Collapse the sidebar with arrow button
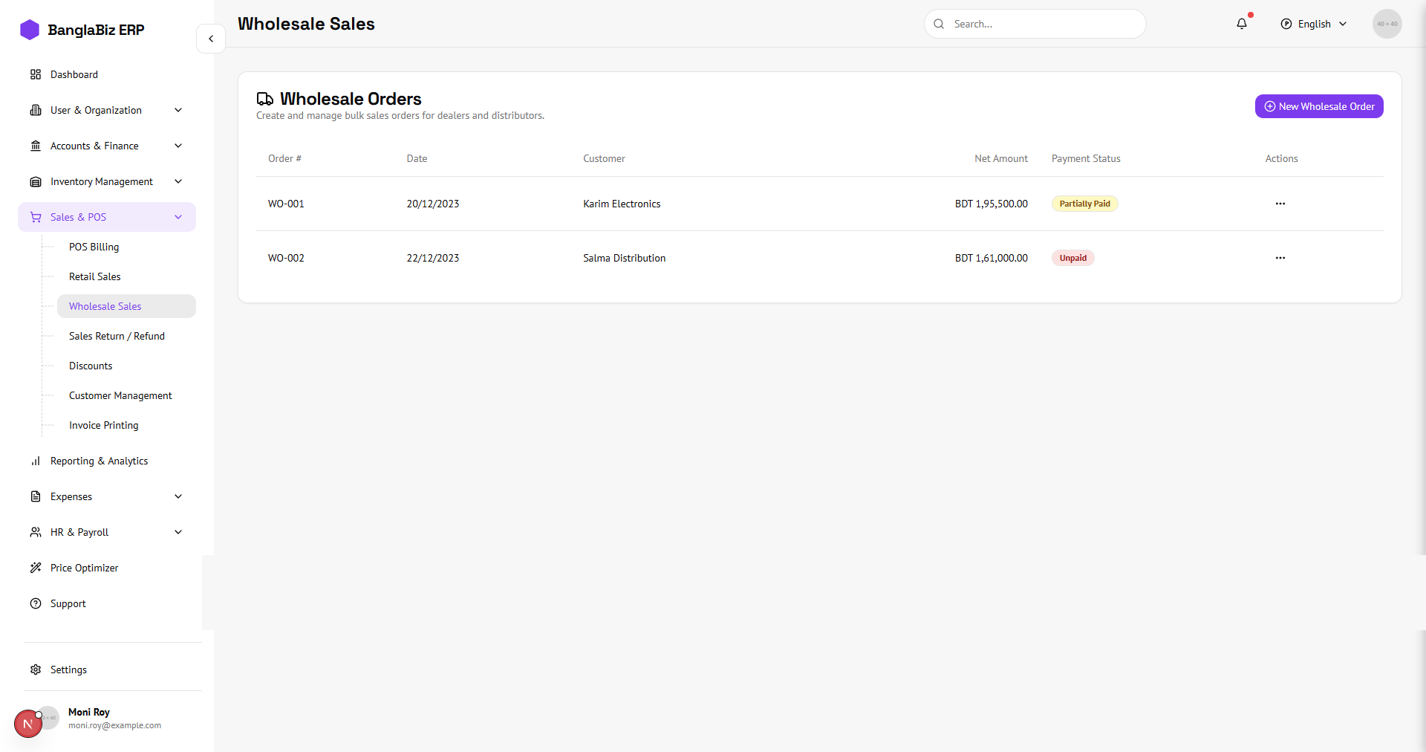The width and height of the screenshot is (1426, 752). [x=211, y=39]
